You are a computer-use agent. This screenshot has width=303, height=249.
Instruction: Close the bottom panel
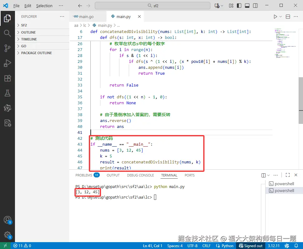(296, 175)
